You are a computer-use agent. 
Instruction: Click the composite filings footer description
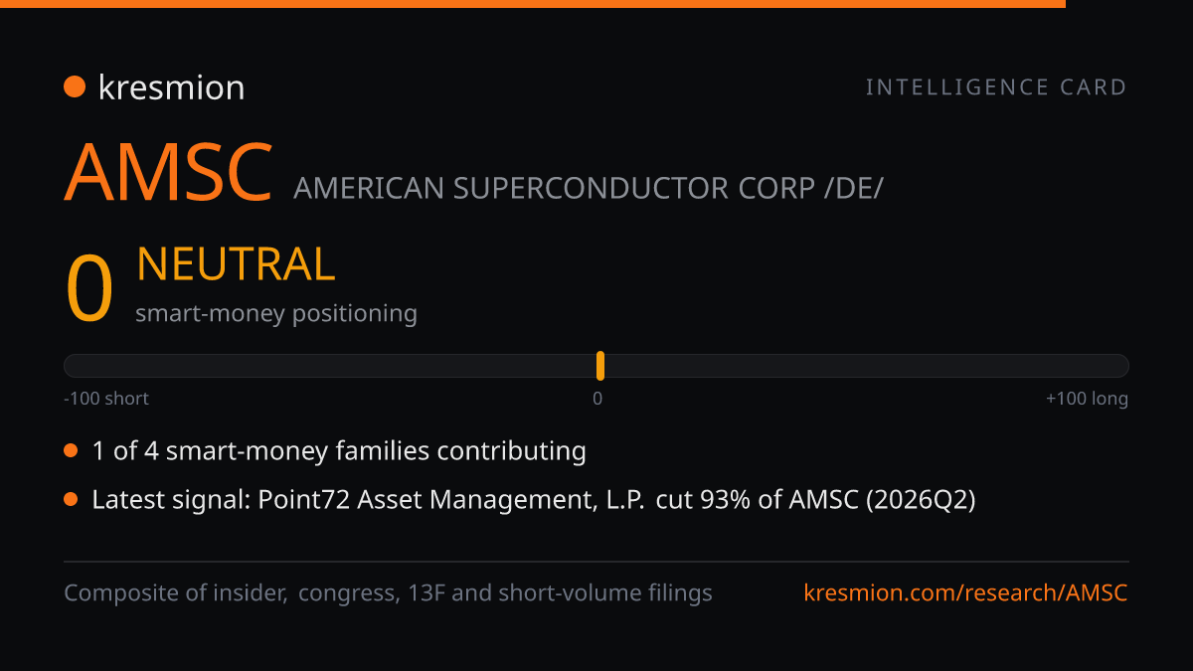click(x=388, y=593)
